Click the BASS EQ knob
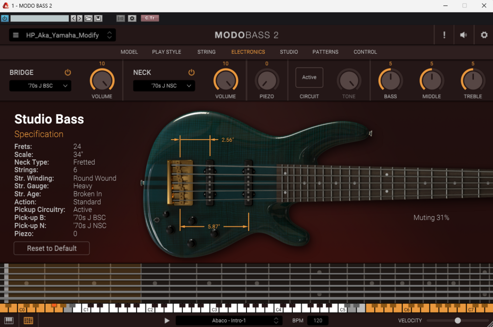This screenshot has height=327, width=493. [390, 80]
